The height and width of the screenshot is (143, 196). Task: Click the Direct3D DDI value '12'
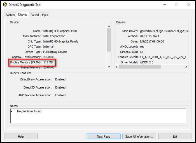tap(141, 52)
